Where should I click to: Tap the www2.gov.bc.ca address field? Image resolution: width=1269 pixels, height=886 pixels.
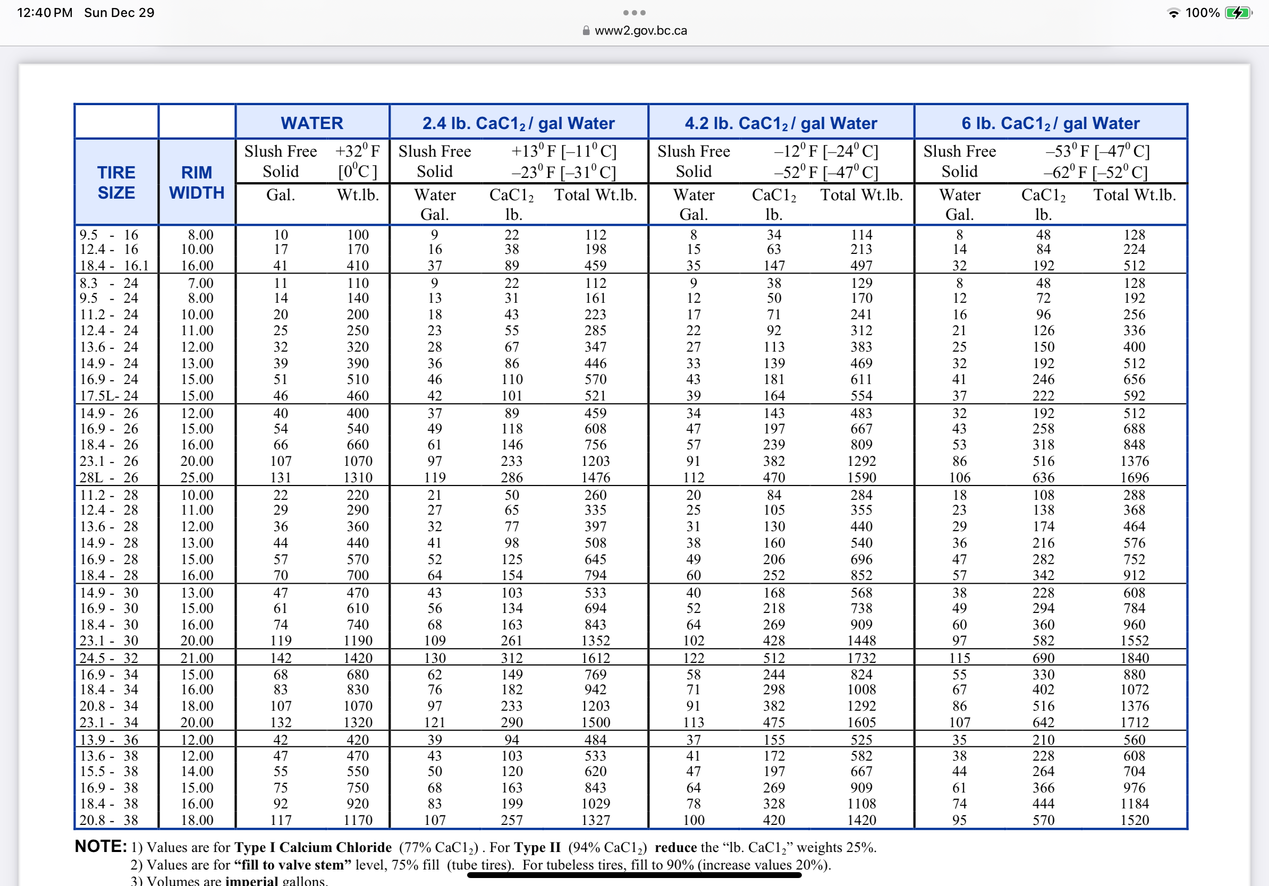click(x=640, y=31)
